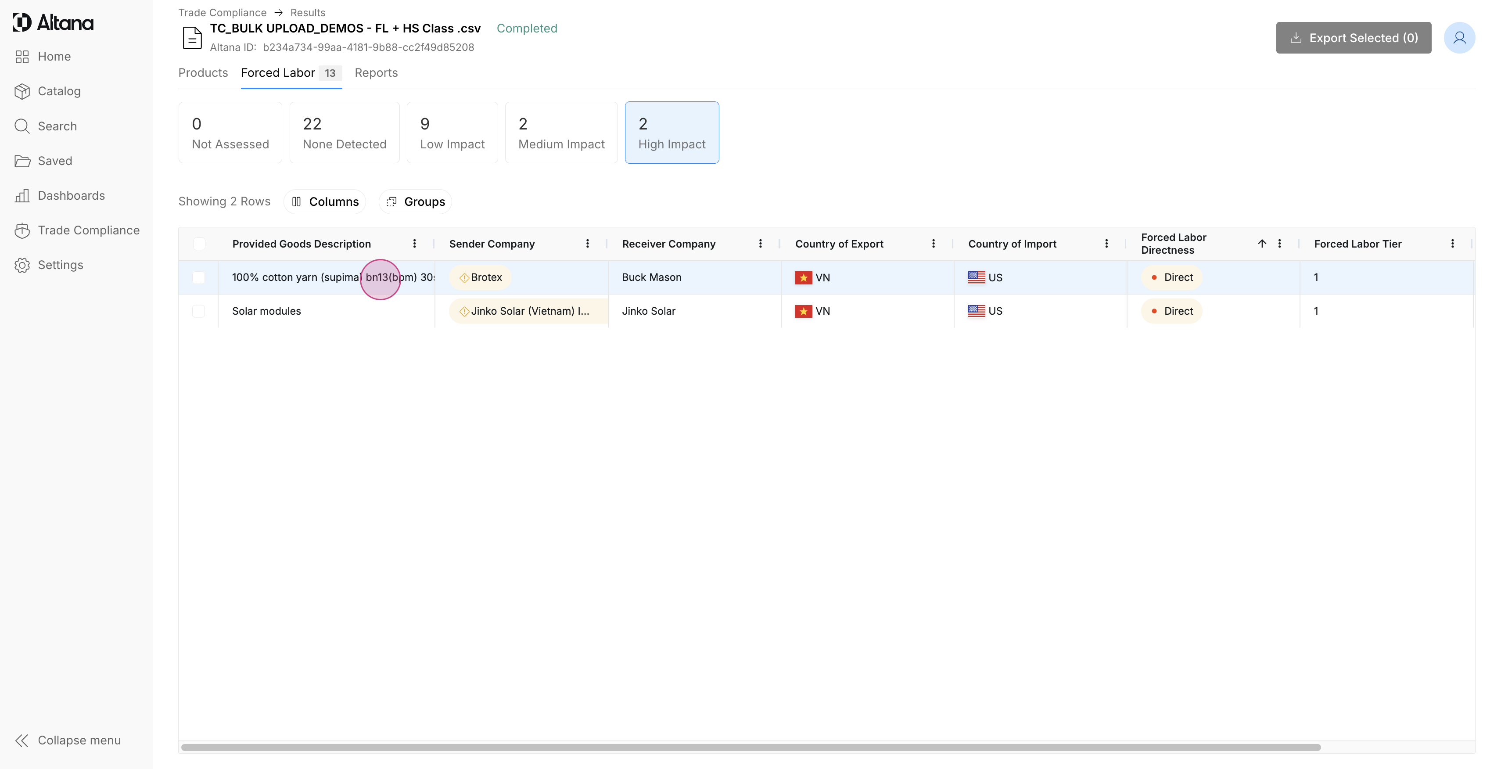Check the Solar modules row checkbox

tap(199, 311)
